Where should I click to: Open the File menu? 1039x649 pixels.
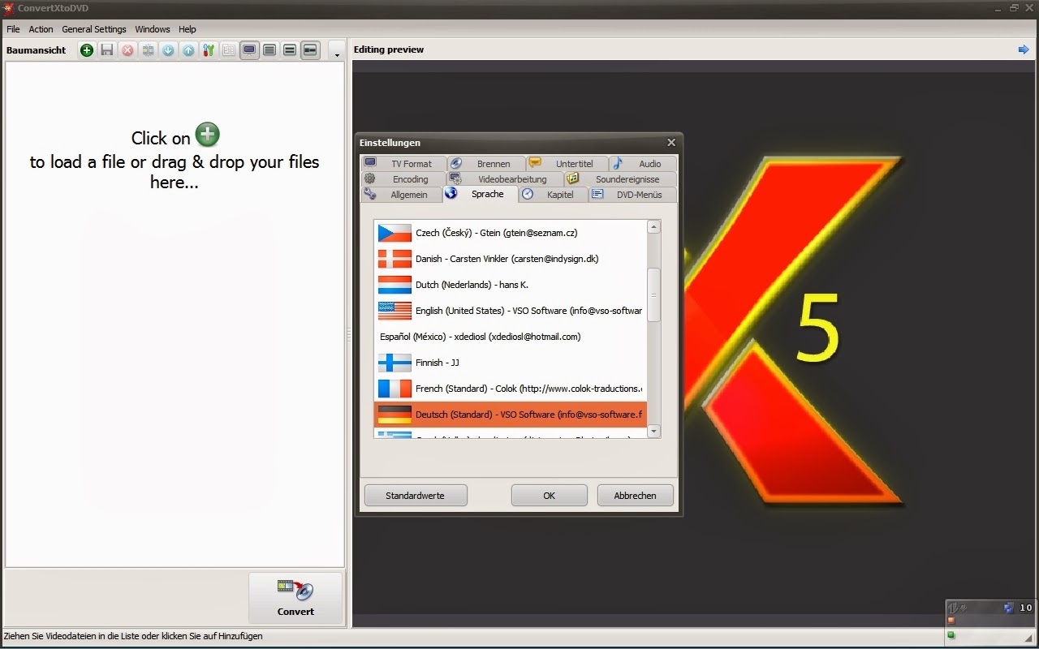click(x=13, y=29)
